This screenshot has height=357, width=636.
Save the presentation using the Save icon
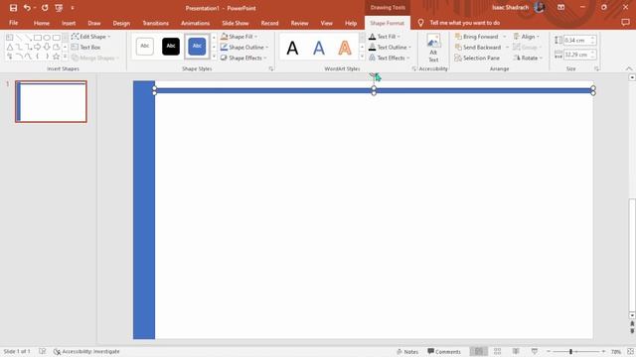(x=13, y=8)
